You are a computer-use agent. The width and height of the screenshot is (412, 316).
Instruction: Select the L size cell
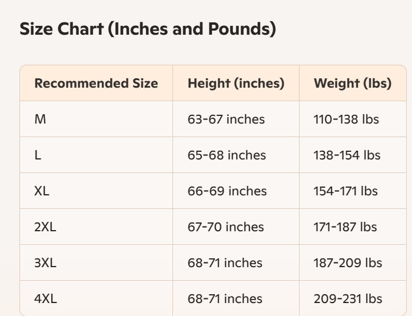click(38, 155)
